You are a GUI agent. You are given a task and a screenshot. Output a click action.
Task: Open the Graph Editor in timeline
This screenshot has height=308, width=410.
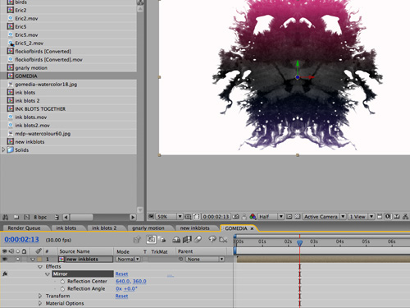coord(223,240)
